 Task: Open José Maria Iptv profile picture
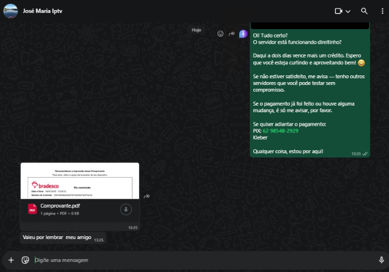click(x=11, y=11)
